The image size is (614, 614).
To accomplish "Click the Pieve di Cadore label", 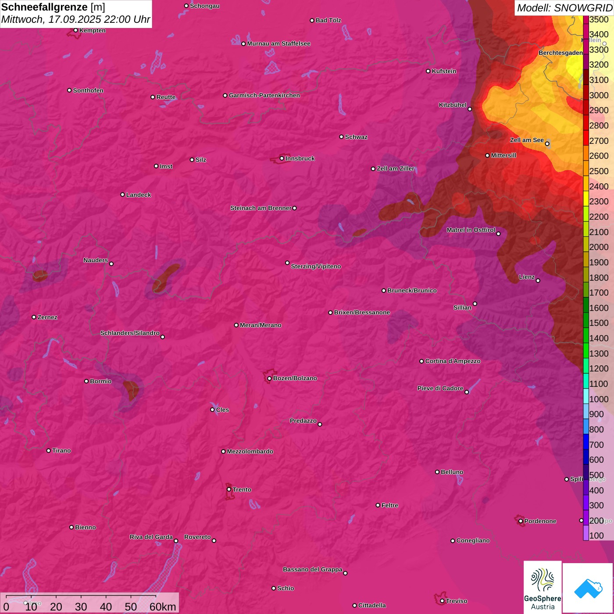I will click(440, 388).
